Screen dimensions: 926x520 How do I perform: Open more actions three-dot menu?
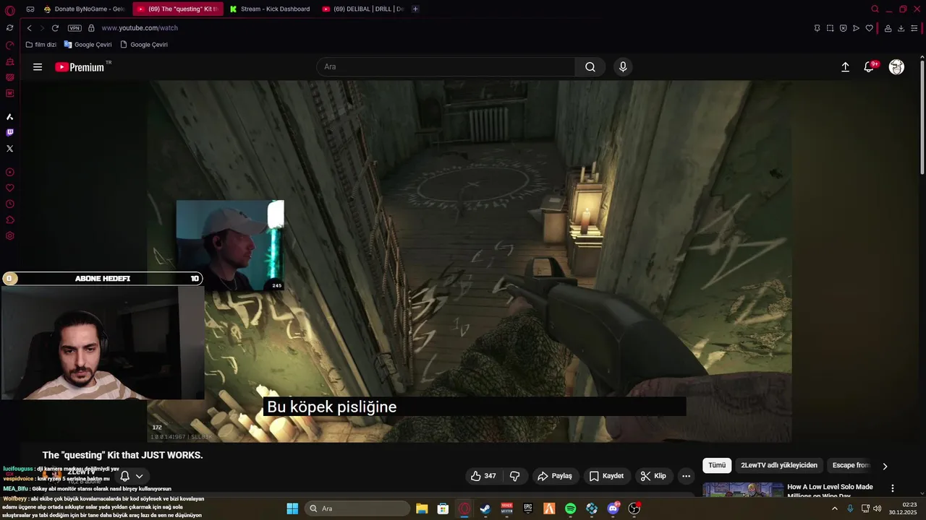(686, 476)
